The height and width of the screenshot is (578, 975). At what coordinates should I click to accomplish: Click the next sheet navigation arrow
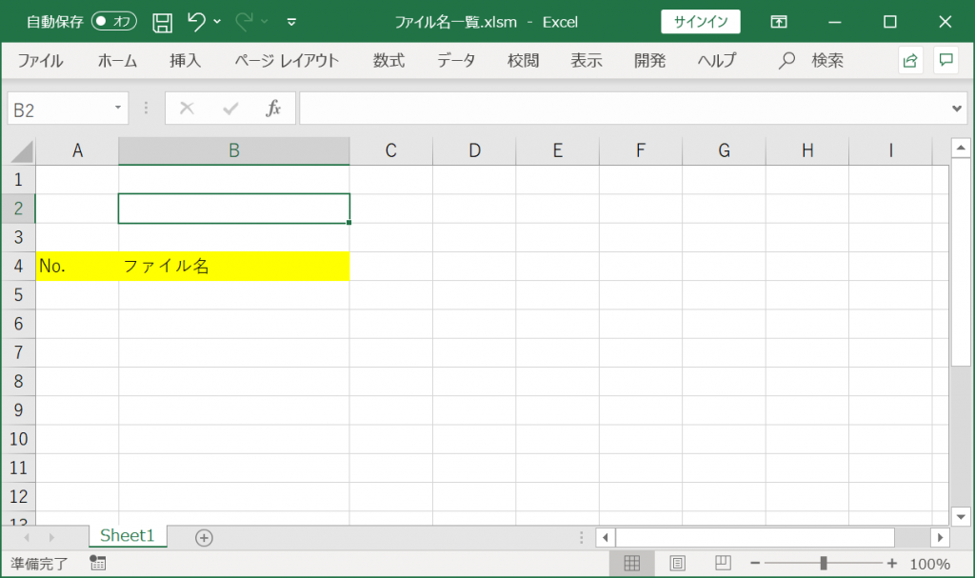pos(51,537)
